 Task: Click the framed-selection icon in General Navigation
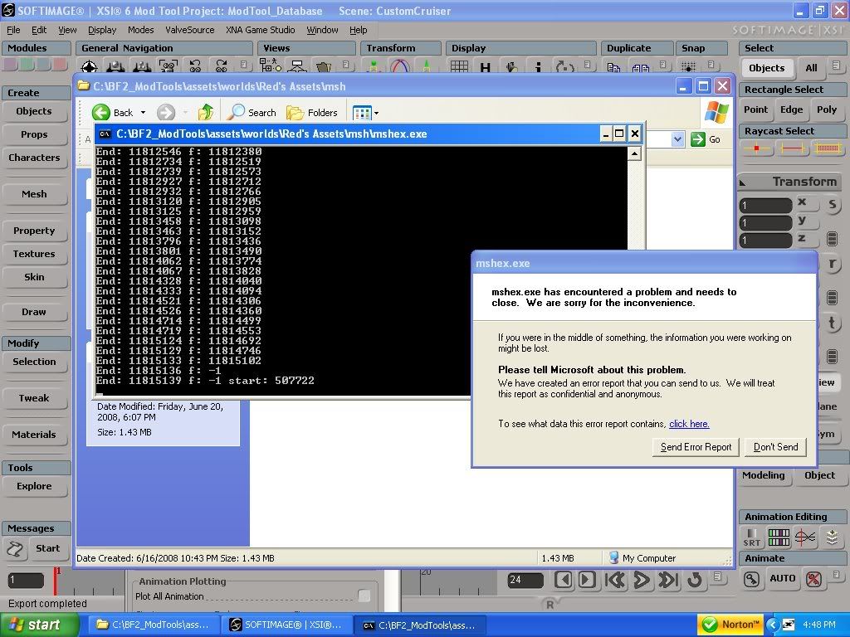point(169,66)
